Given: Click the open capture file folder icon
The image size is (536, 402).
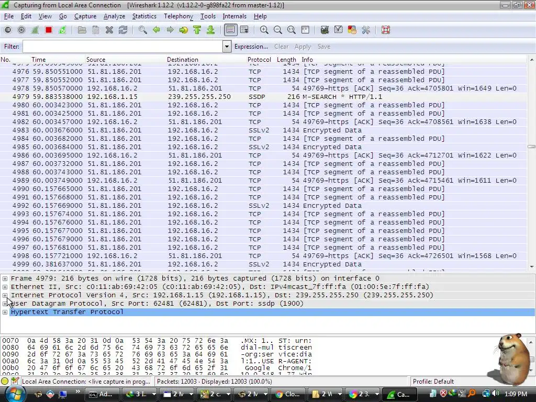Looking at the screenshot, I should tap(82, 30).
